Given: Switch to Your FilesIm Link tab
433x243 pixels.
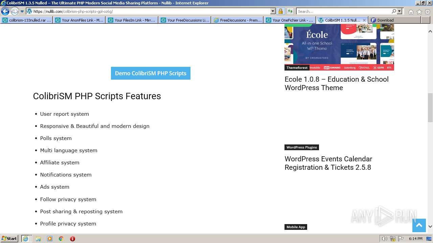Looking at the screenshot, I should coord(132,20).
